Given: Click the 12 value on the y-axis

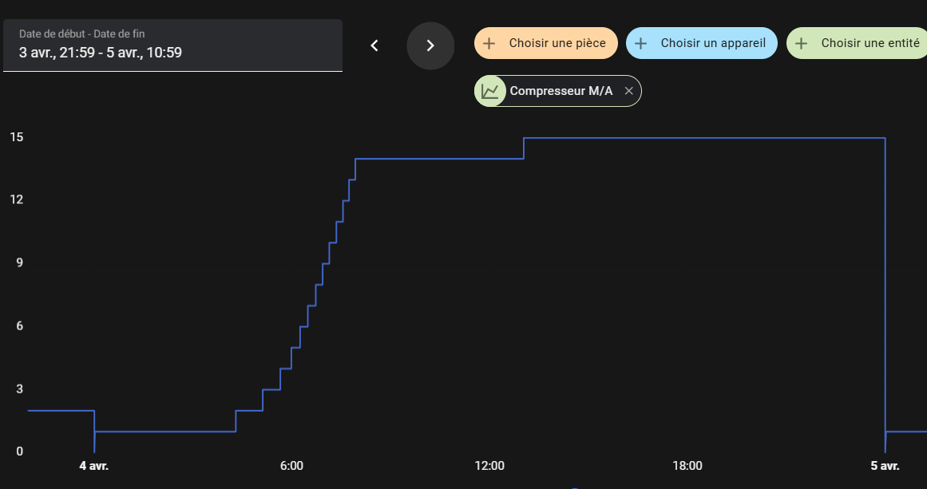Looking at the screenshot, I should coord(17,199).
